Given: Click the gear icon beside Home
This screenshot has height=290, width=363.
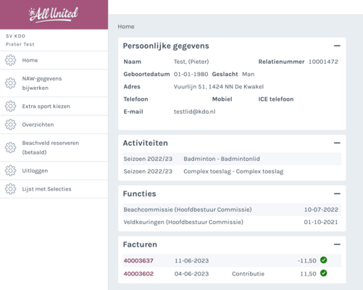Looking at the screenshot, I should (x=10, y=60).
